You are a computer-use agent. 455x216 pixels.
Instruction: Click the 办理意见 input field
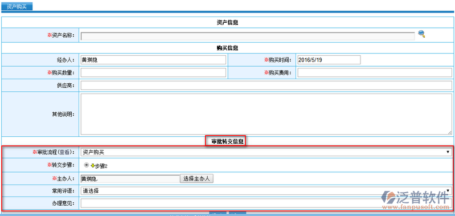(266, 203)
